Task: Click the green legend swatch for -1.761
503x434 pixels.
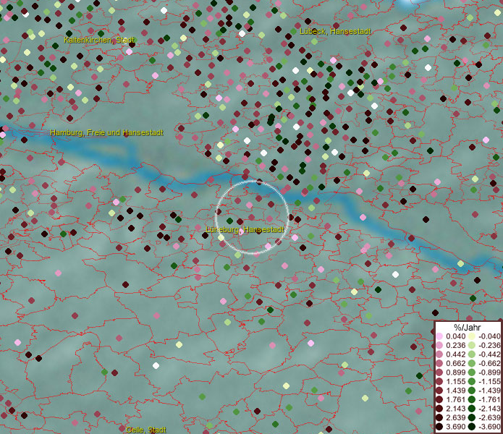Action: click(x=472, y=400)
